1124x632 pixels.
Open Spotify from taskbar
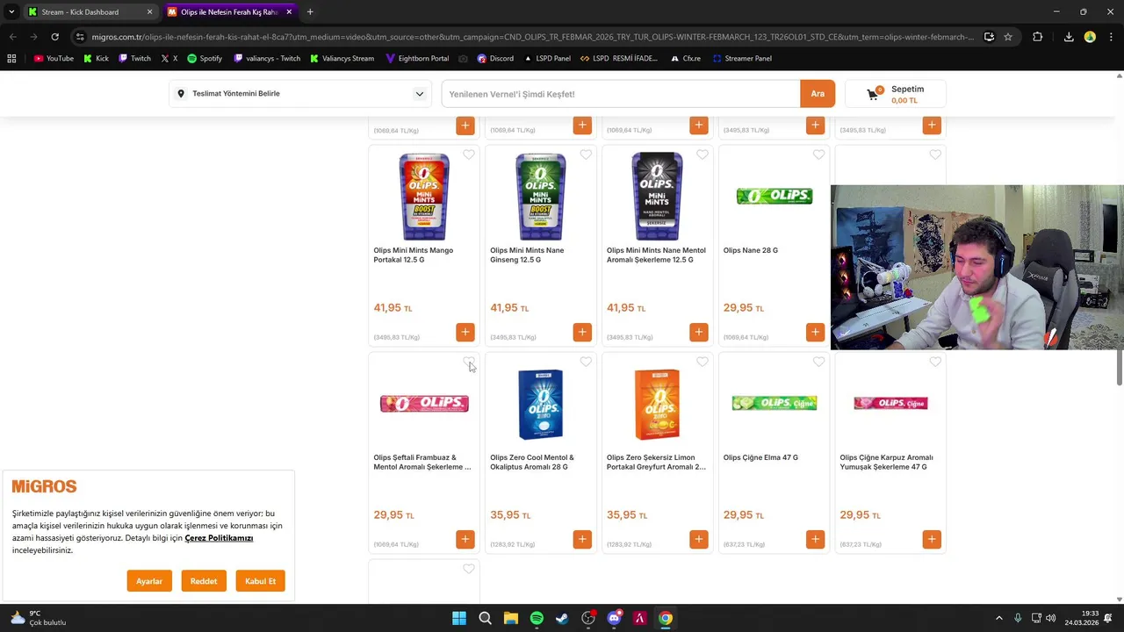pos(537,618)
